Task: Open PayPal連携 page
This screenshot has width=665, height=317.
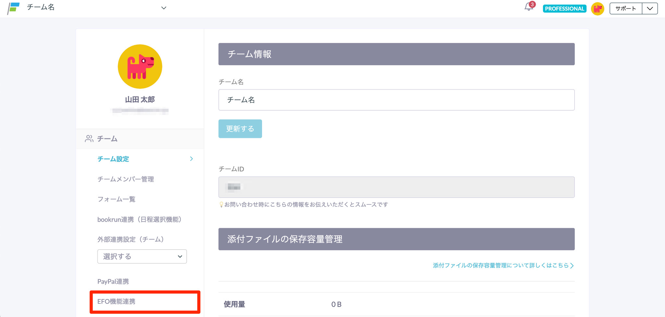Action: click(x=113, y=281)
